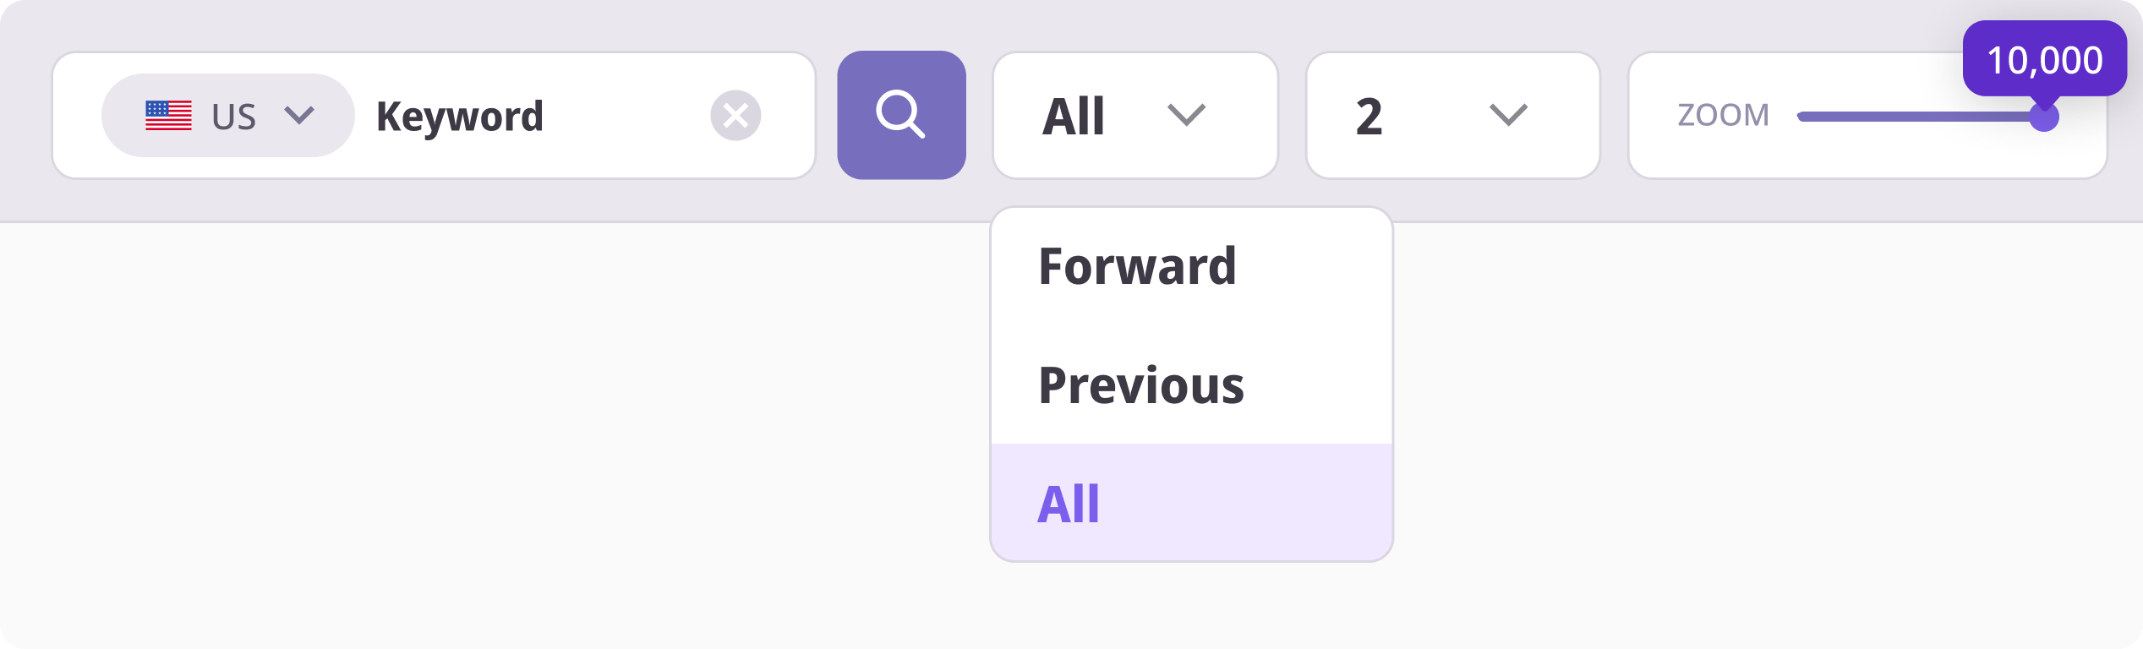Choose Forward from the open list
2143x649 pixels.
point(1137,267)
